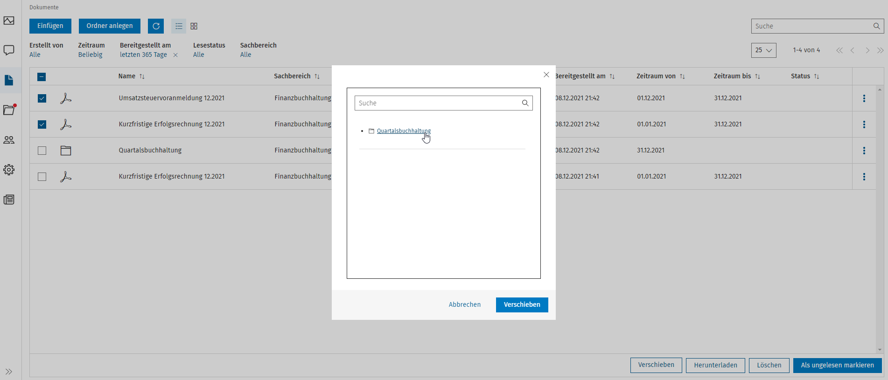The height and width of the screenshot is (380, 888).
Task: Switch to grid tile view
Action: (x=194, y=26)
